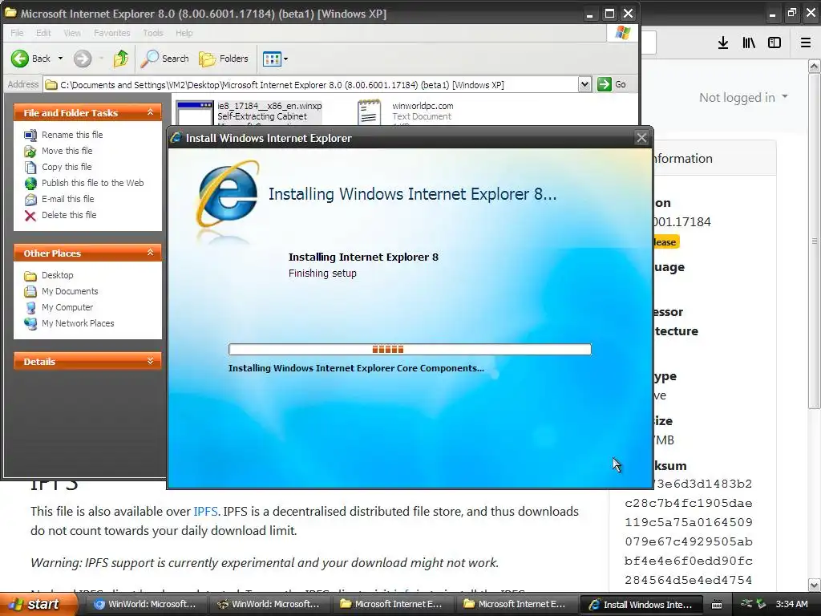Toggle the Folders pane button
This screenshot has width=821, height=616.
(224, 58)
